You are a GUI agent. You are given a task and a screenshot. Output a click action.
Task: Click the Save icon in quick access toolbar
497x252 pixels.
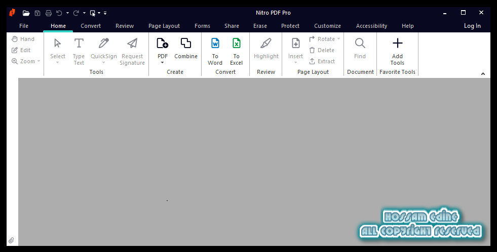coord(37,13)
